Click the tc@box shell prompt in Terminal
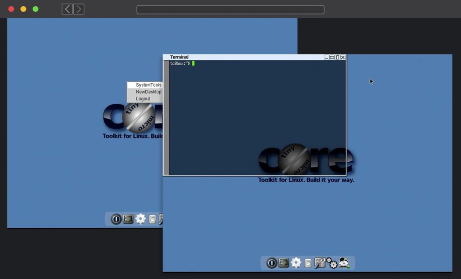The image size is (461, 279). pos(180,63)
